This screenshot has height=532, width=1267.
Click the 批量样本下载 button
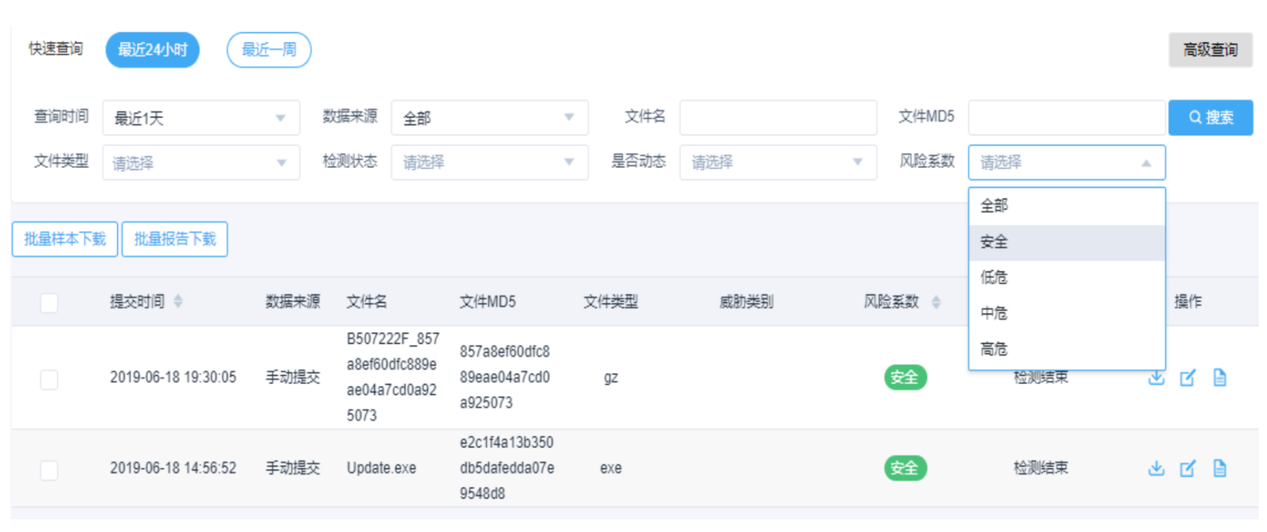pos(65,239)
